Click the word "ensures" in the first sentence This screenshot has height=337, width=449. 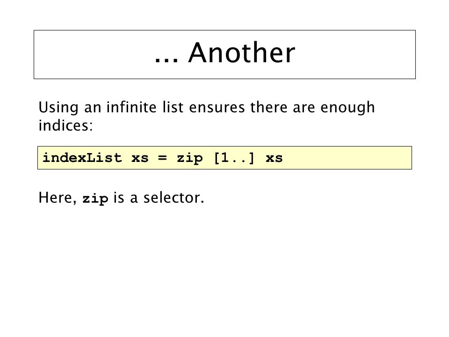(217, 108)
